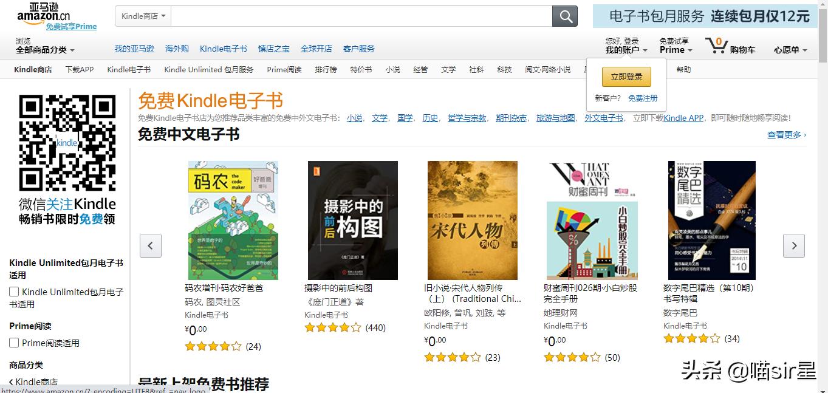
Task: Click 电子书包月服务 banner ad
Action: pyautogui.click(x=705, y=16)
